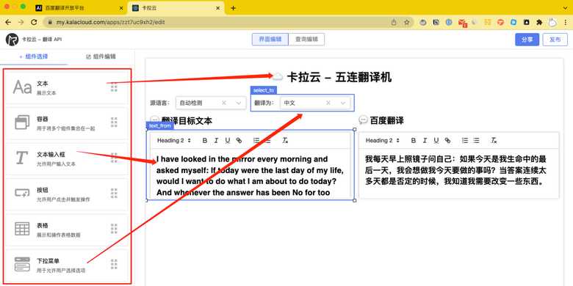This screenshot has width=573, height=286.
Task: Clear the 自动检测 selection with X
Action: tap(223, 103)
